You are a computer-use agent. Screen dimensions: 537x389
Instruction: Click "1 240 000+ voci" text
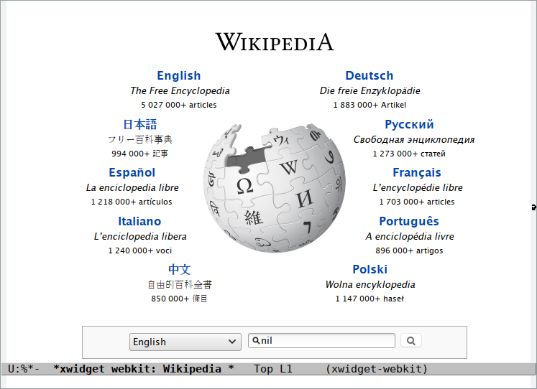click(140, 250)
